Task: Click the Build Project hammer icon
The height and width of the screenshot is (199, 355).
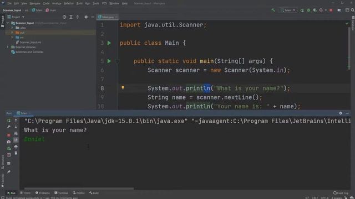Action: click(273, 10)
